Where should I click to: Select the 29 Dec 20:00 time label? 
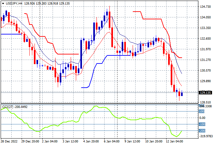tap(30, 141)
